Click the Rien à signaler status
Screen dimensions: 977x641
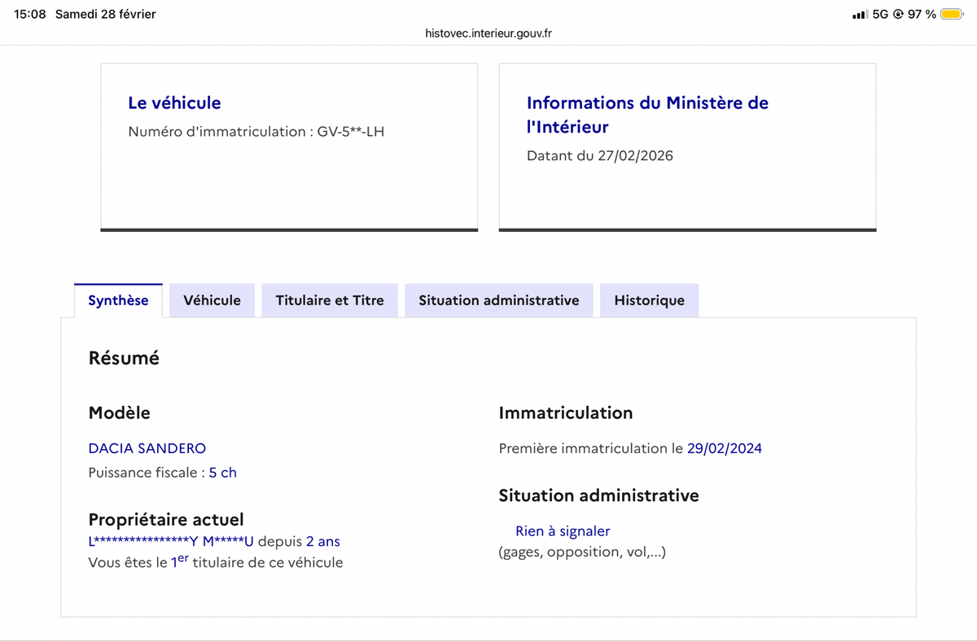(x=563, y=531)
